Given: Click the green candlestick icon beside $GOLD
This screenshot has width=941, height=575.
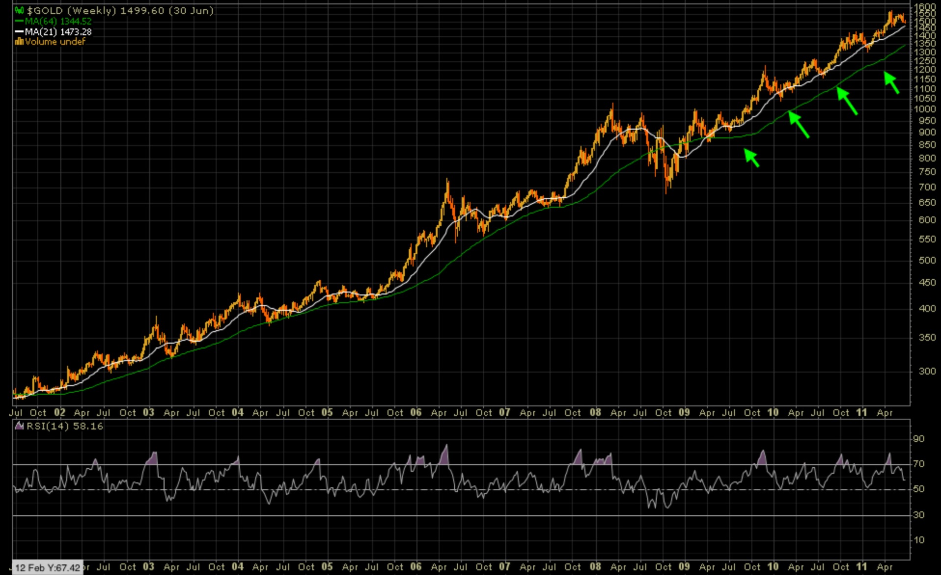Looking at the screenshot, I should [19, 10].
